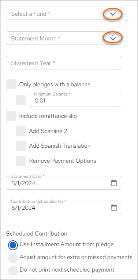Click the Contribution Scheduled for date field
The image size is (138, 280).
tap(63, 207)
